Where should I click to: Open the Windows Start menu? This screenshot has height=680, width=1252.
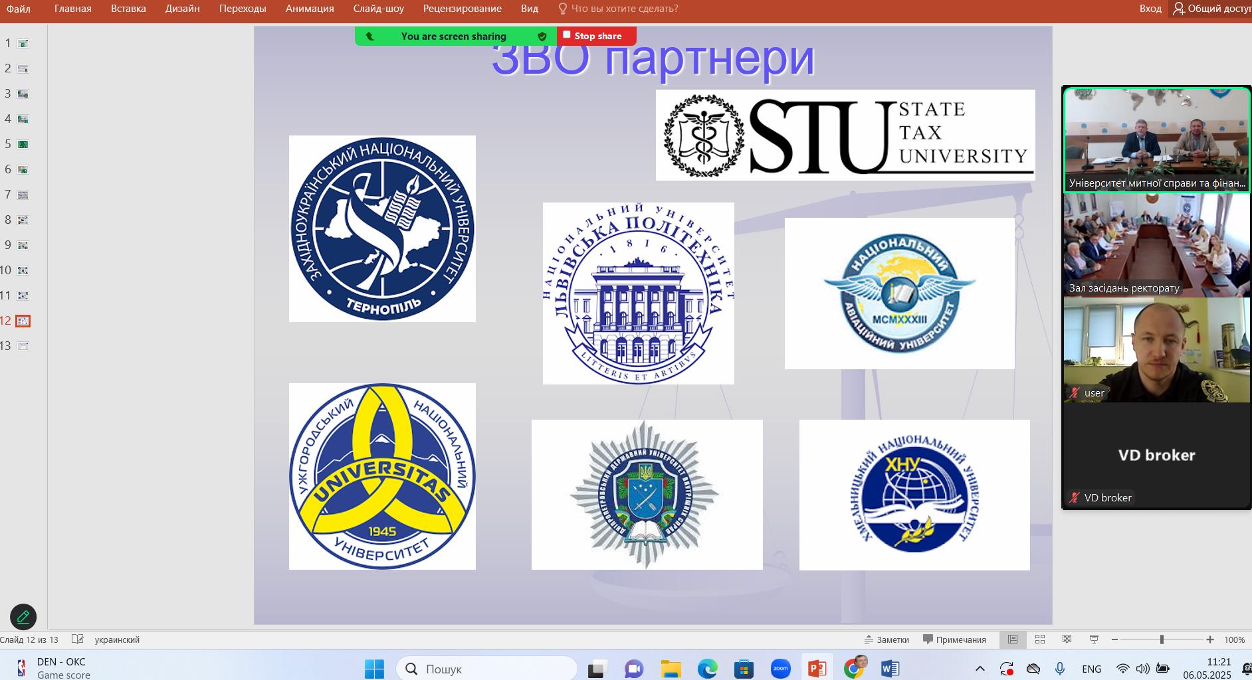point(374,669)
